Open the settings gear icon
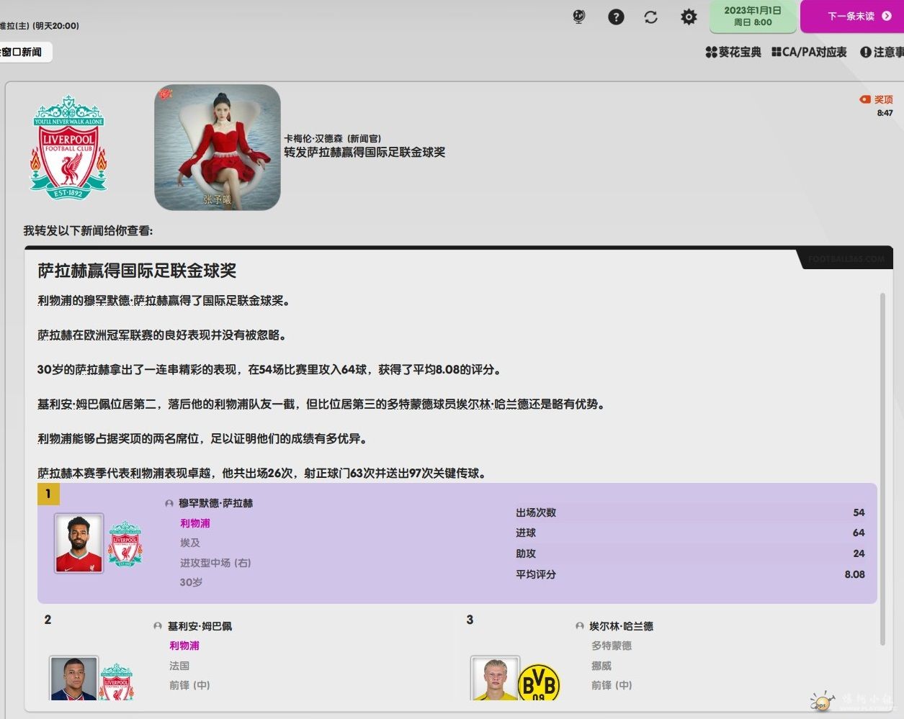 689,17
